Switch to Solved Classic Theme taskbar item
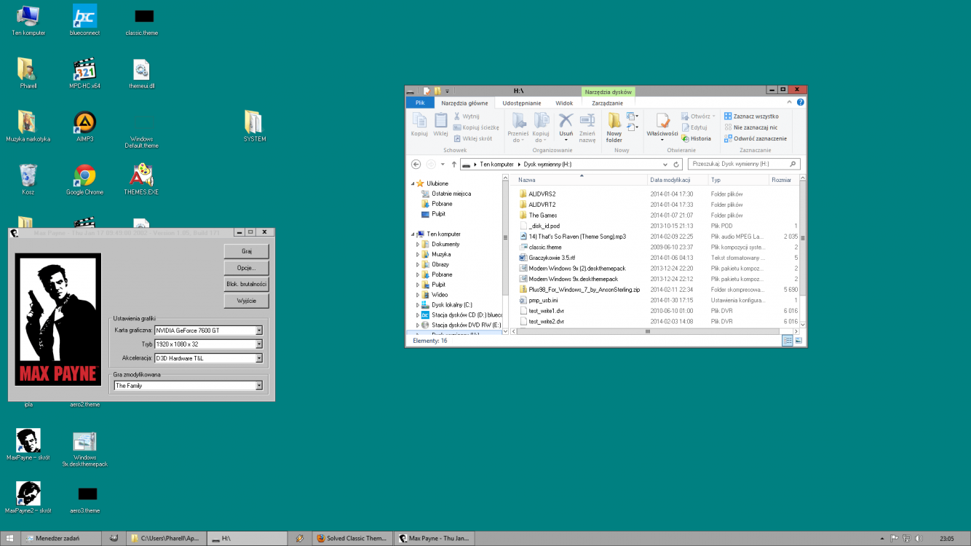This screenshot has width=971, height=546. click(x=352, y=539)
